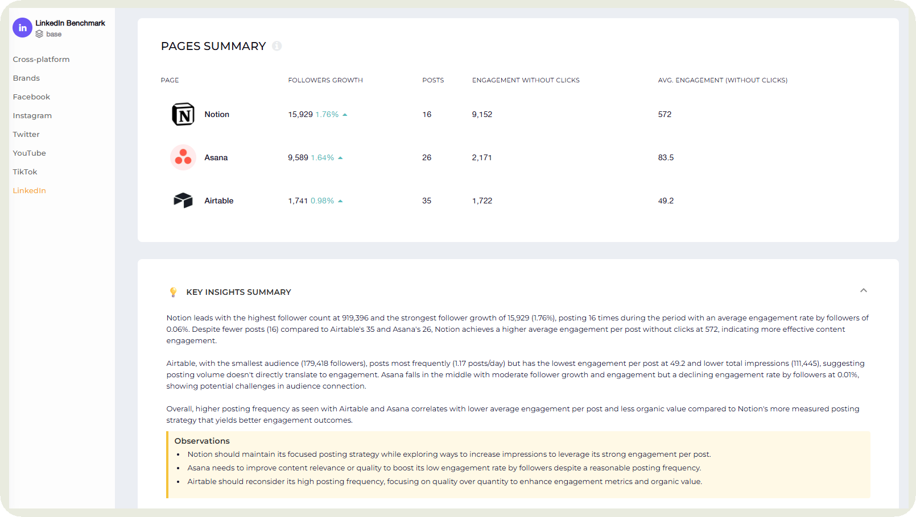The width and height of the screenshot is (916, 517).
Task: Click the base layers icon under LinkedIn Benchmark
Action: coord(40,34)
